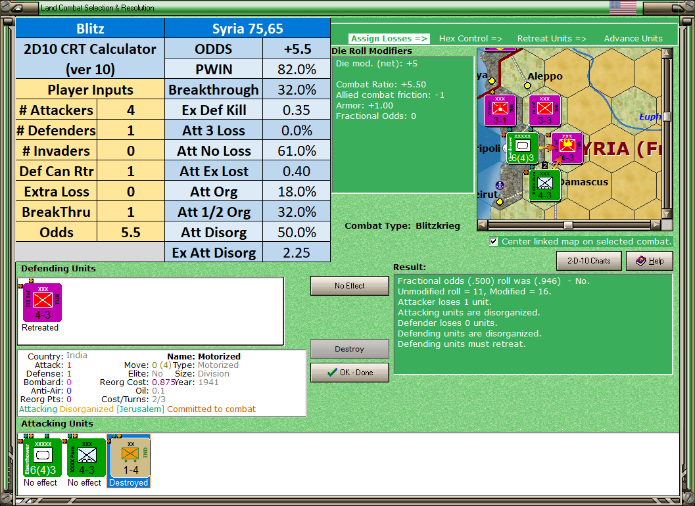Click the Att Disorg 50.0% value

[297, 233]
